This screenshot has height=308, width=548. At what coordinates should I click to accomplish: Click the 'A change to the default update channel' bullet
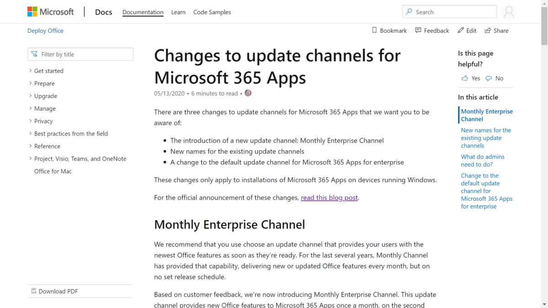287,162
